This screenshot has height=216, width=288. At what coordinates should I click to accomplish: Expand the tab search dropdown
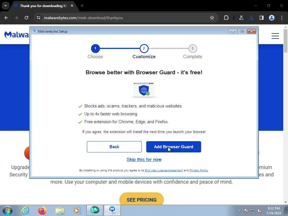[6, 6]
